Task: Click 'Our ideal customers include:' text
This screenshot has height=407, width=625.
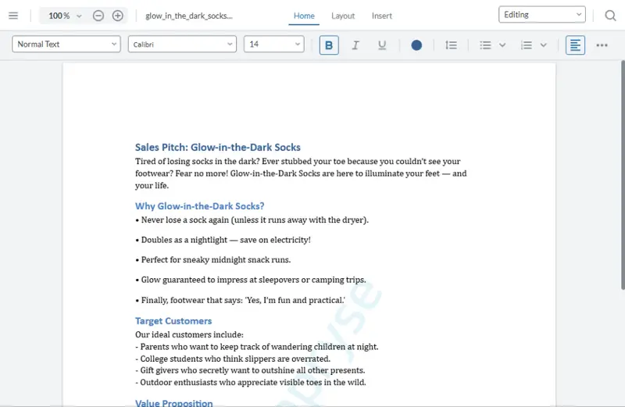Action: [x=189, y=334]
